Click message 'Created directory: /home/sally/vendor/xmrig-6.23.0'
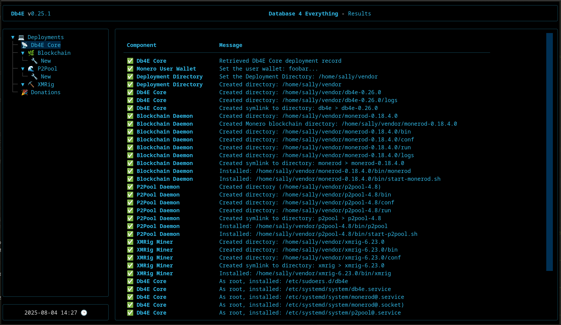 coord(302,242)
